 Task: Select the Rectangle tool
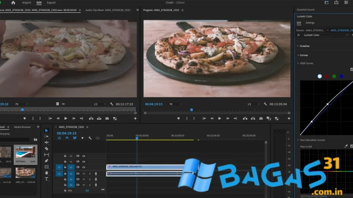47,167
